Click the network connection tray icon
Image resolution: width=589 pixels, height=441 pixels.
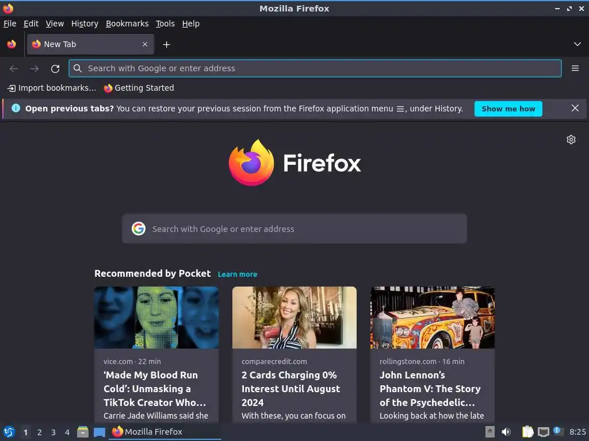tap(543, 432)
